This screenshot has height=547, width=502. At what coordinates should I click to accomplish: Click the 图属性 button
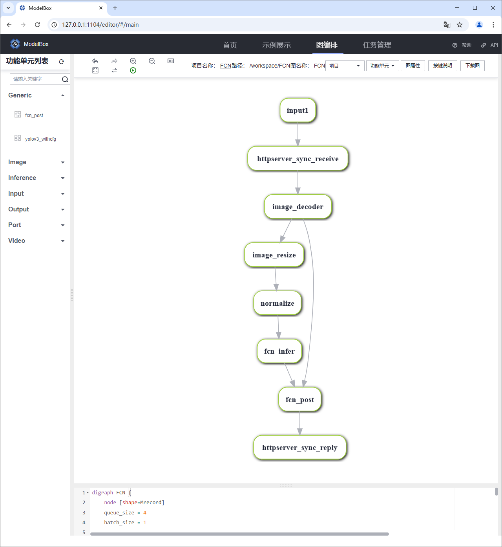point(413,66)
